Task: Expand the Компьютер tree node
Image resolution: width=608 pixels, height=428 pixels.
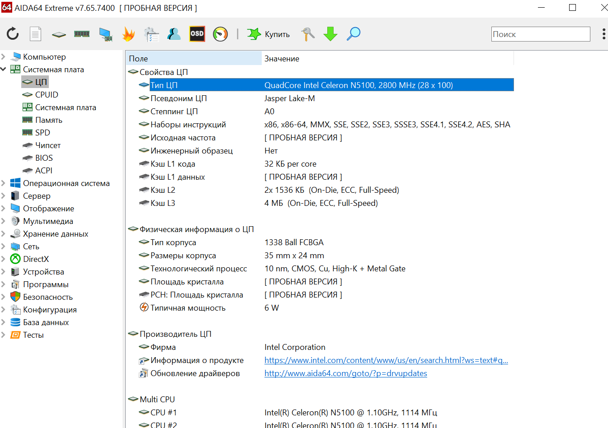Action: tap(4, 57)
